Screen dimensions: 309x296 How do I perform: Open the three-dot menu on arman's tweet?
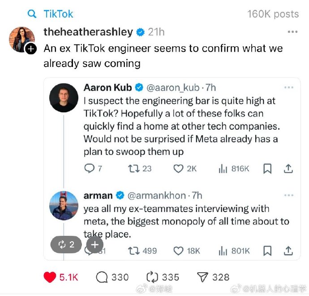pos(289,195)
